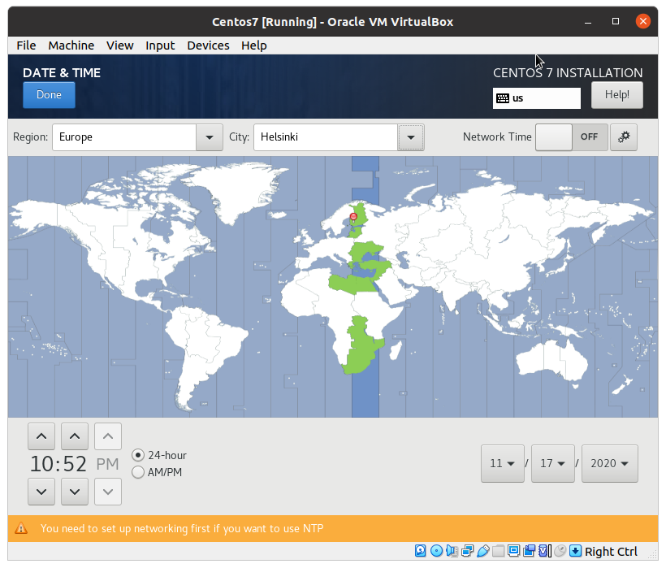Click the us keyboard layout indicator
The image size is (666, 568).
click(x=536, y=98)
